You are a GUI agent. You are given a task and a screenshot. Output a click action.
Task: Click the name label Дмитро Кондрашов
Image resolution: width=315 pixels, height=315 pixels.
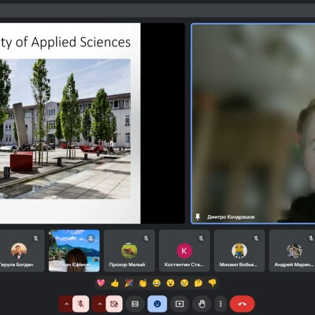point(231,217)
